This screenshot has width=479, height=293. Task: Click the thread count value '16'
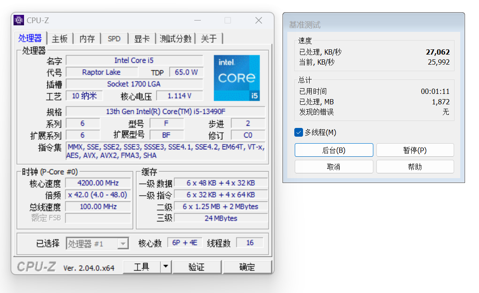(250, 243)
